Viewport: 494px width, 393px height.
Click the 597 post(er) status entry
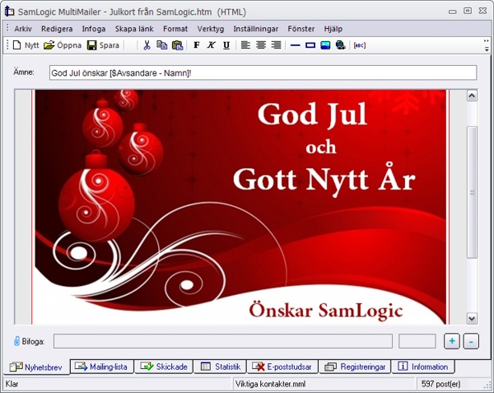pos(440,384)
